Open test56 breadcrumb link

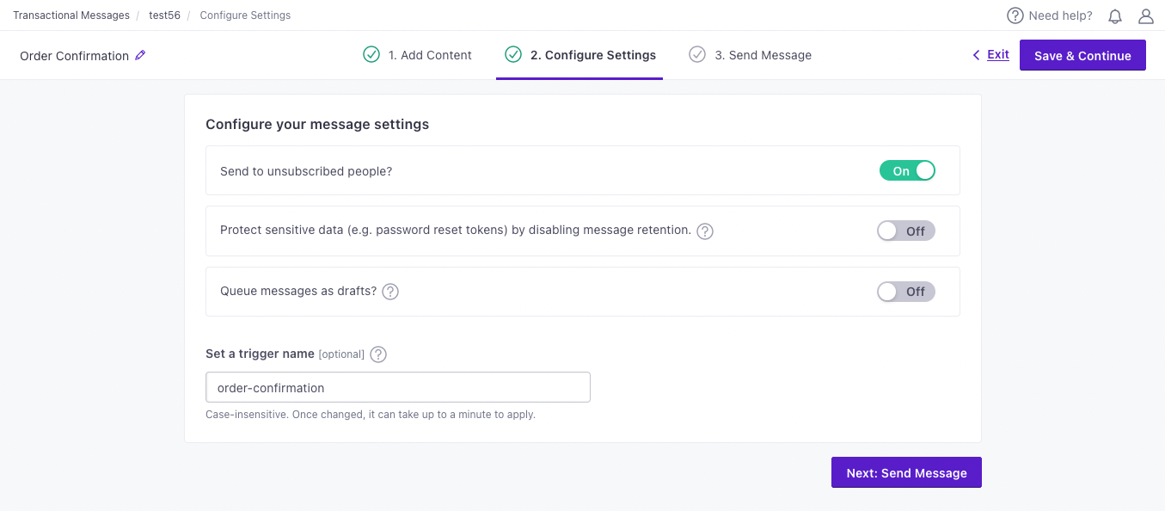pyautogui.click(x=164, y=15)
